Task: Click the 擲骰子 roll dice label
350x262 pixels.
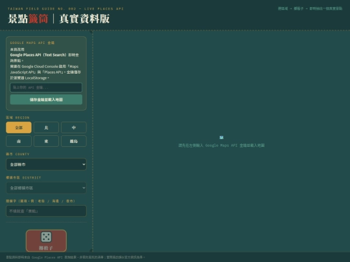Action: (x=46, y=248)
